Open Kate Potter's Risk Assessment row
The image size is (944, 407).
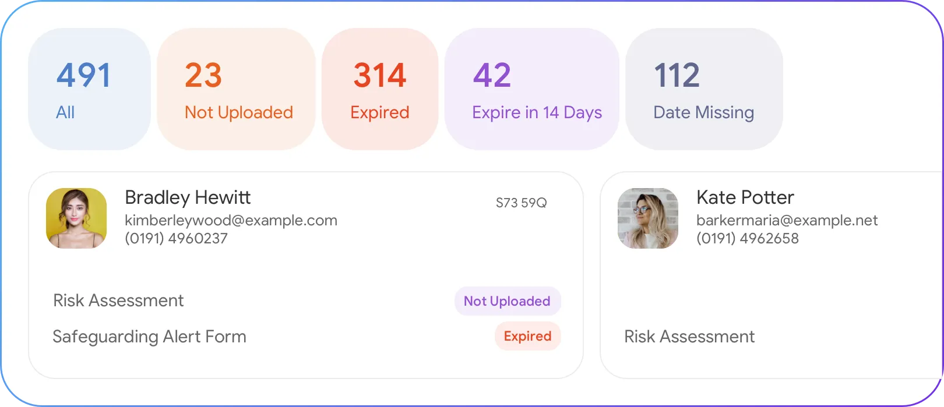(689, 337)
